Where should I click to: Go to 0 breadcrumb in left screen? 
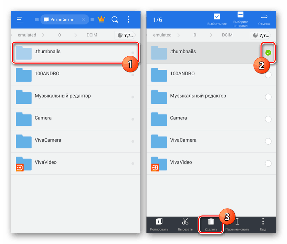(60, 35)
